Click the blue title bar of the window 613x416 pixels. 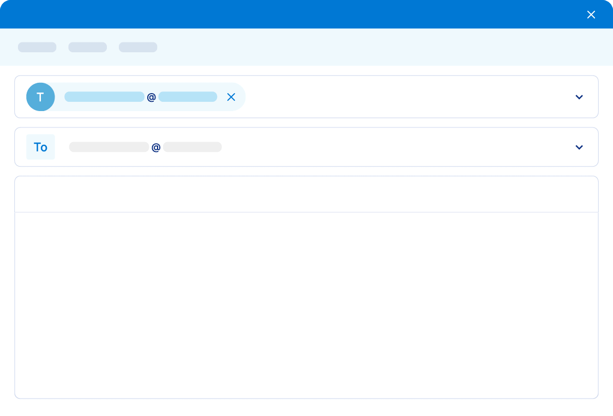295,14
